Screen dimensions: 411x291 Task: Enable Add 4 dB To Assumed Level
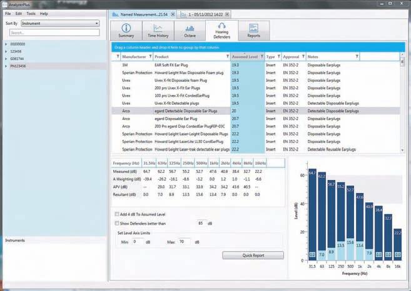click(x=117, y=214)
